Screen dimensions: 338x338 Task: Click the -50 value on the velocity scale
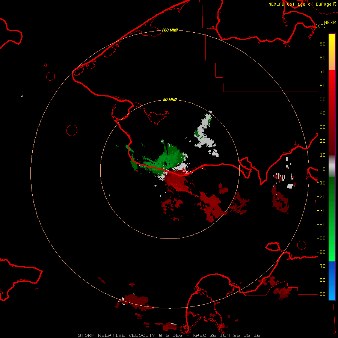[x=321, y=238]
